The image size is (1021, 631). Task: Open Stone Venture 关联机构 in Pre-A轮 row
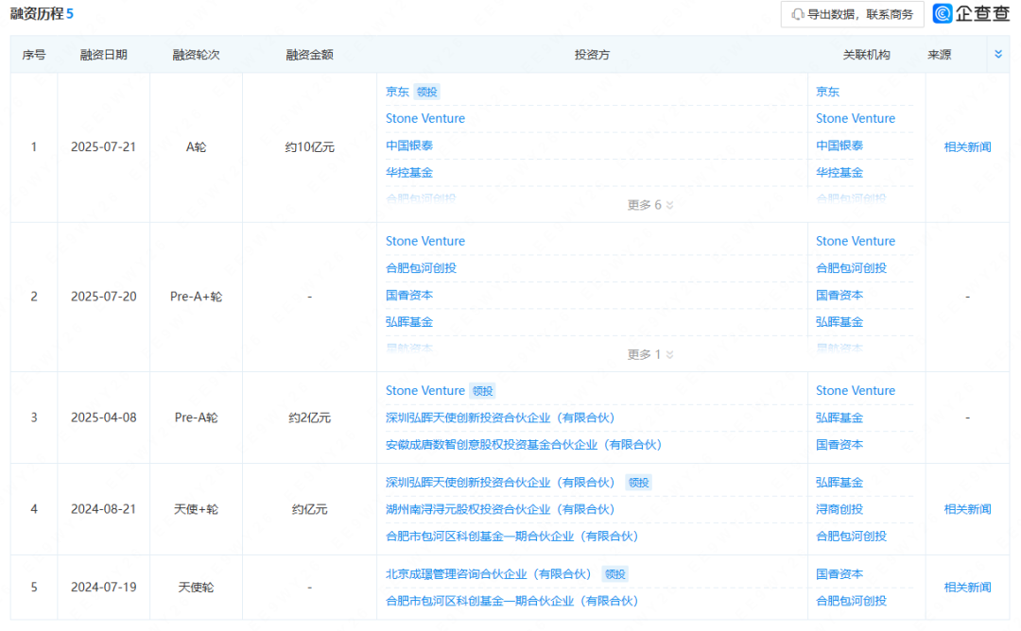click(856, 391)
